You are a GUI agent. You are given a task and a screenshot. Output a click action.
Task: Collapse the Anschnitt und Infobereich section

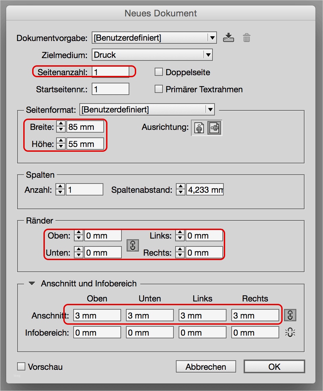click(33, 283)
